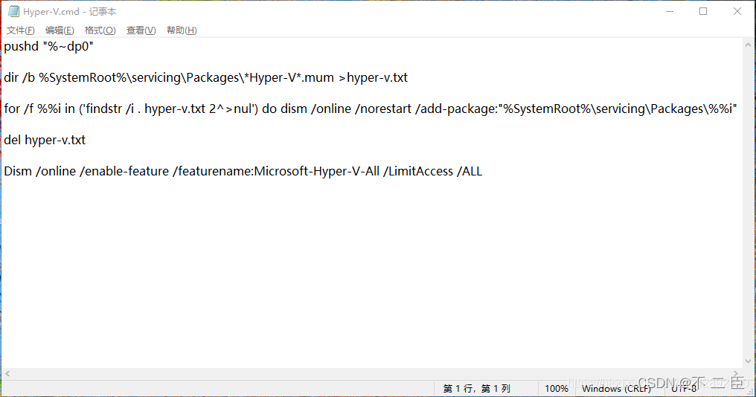Click the /LimitAccess parameter text
This screenshot has height=397, width=756.
click(x=418, y=172)
